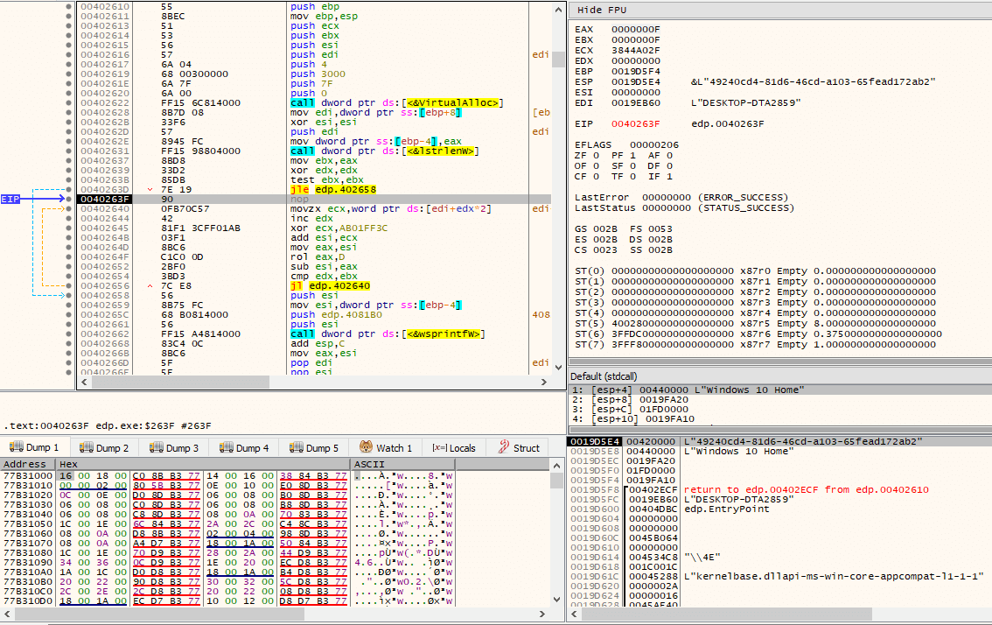992x625 pixels.
Task: Toggle breakpoint dot at address 00402662
Action: pyautogui.click(x=68, y=334)
